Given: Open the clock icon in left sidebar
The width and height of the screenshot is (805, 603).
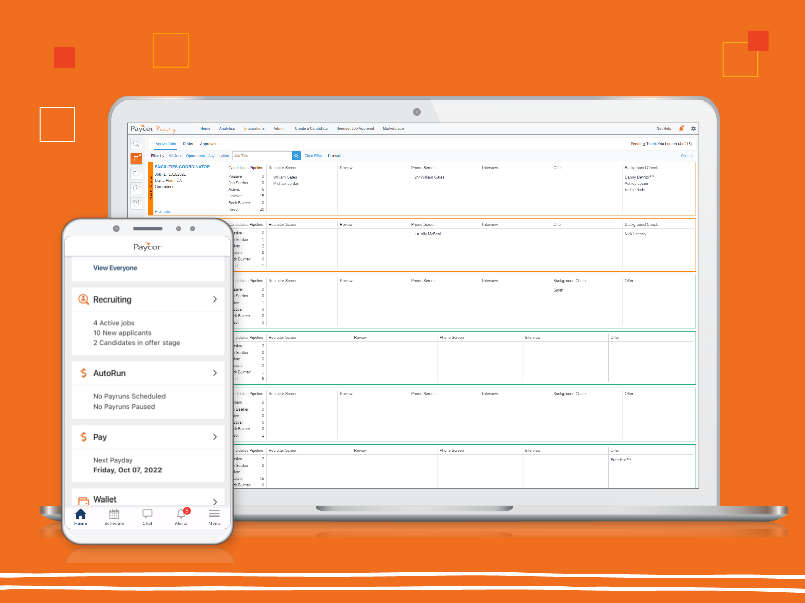Looking at the screenshot, I should 136,188.
